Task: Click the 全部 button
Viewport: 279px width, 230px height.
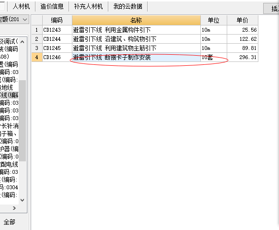Action: click(x=9, y=222)
